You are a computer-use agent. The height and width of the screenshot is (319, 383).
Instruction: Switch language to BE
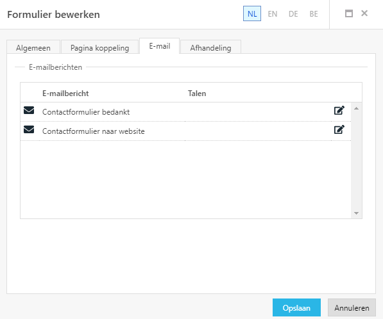coord(314,13)
